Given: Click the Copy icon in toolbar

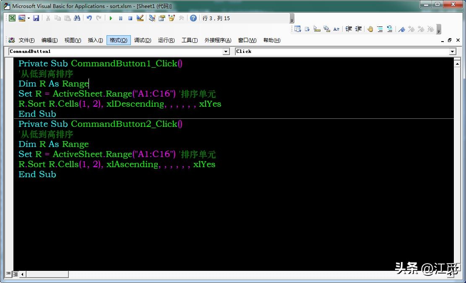Looking at the screenshot, I should (57, 18).
